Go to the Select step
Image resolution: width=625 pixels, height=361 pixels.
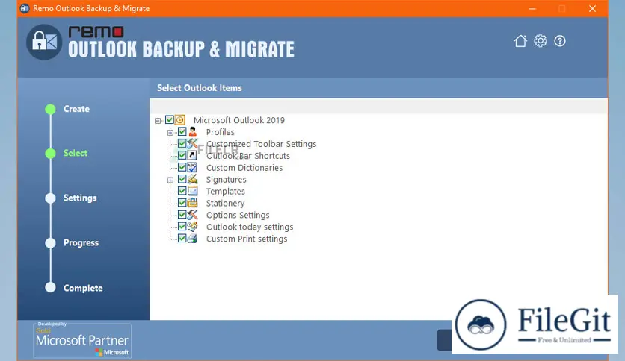pyautogui.click(x=76, y=153)
